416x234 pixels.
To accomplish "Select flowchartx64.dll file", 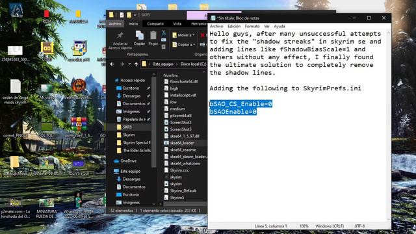I will [183, 81].
